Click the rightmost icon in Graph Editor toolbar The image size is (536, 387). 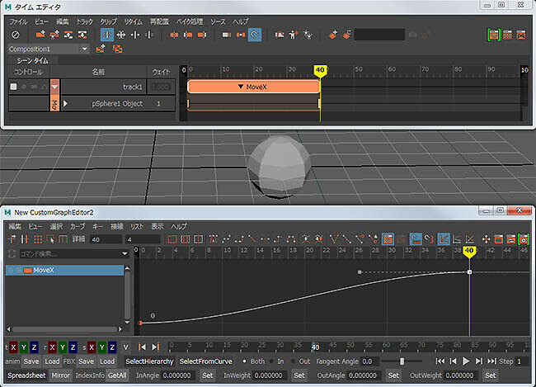pyautogui.click(x=523, y=239)
